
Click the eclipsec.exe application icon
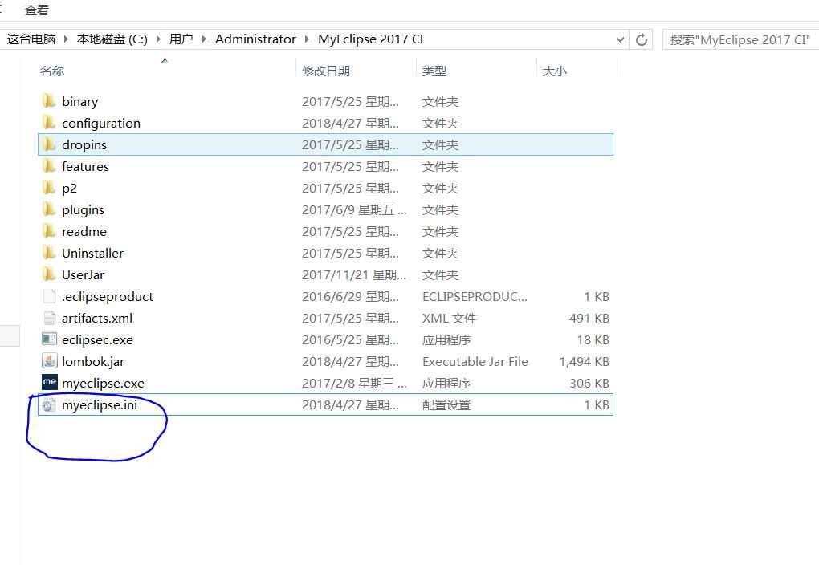(49, 339)
